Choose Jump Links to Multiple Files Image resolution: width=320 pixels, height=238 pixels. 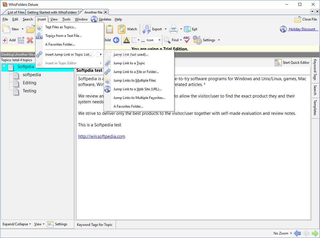(x=139, y=80)
